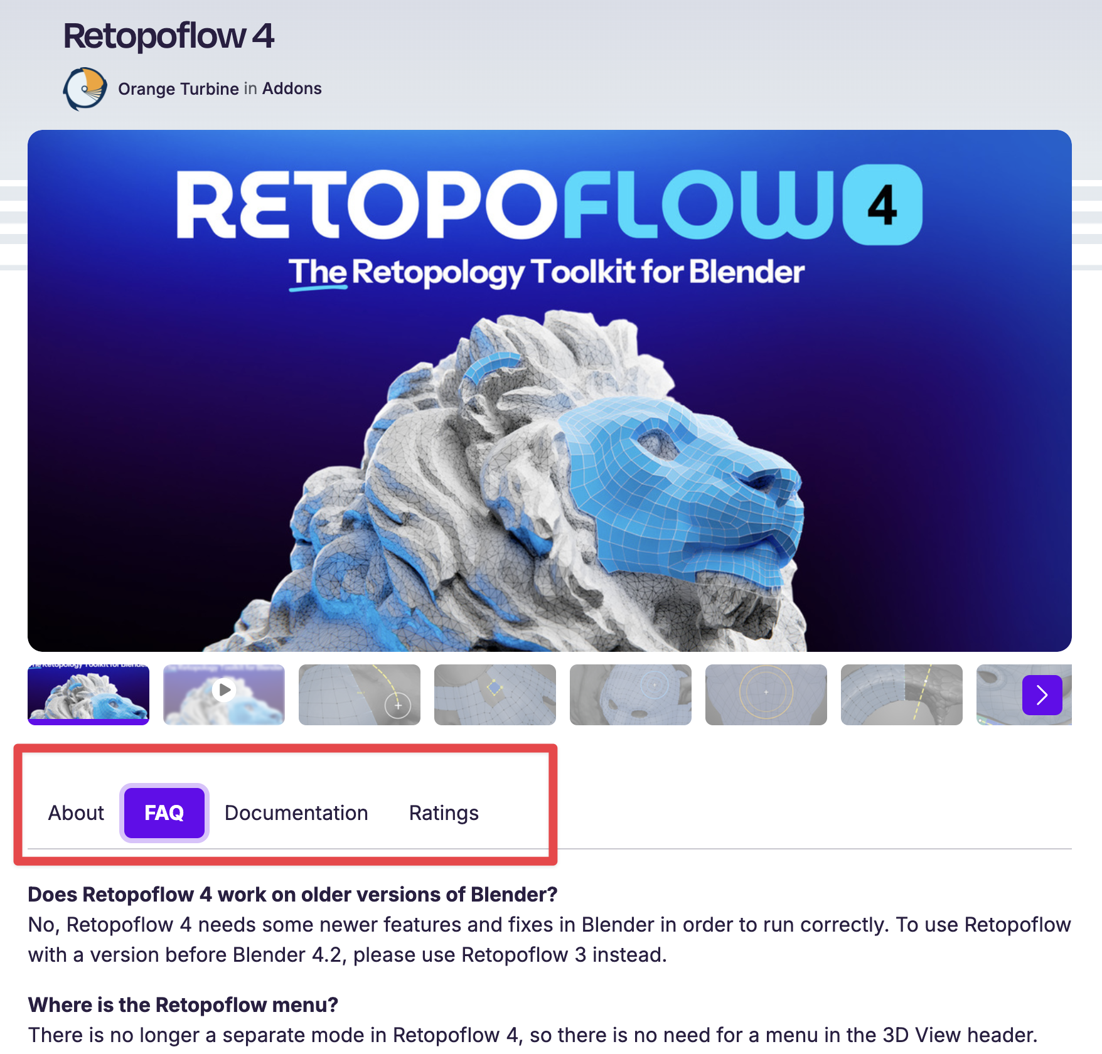This screenshot has height=1054, width=1102.
Task: Play the video thumbnail in gallery
Action: [x=224, y=695]
